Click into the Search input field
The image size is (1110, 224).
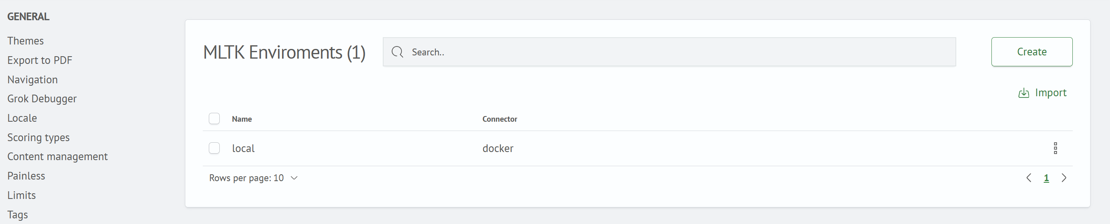click(x=669, y=52)
